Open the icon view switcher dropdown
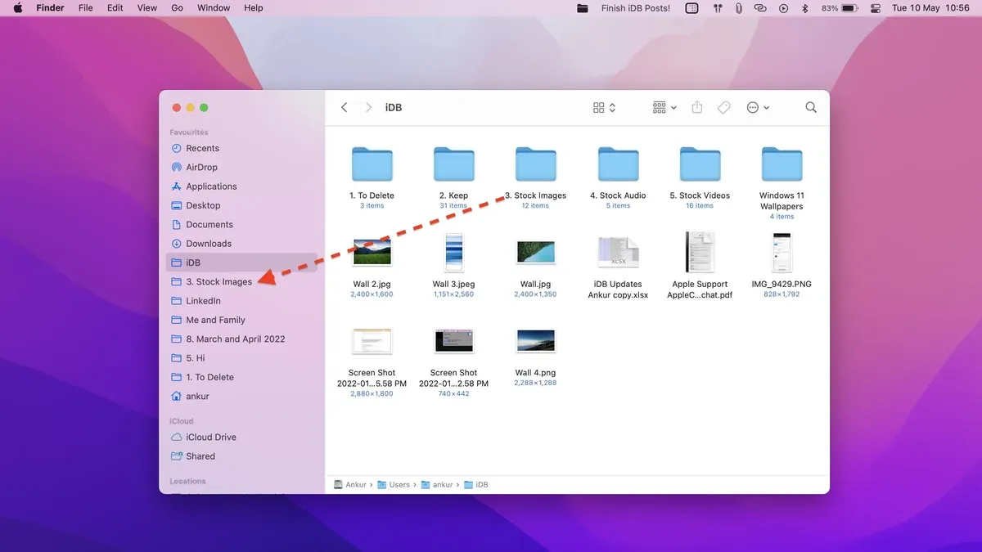The image size is (982, 552). coord(604,107)
